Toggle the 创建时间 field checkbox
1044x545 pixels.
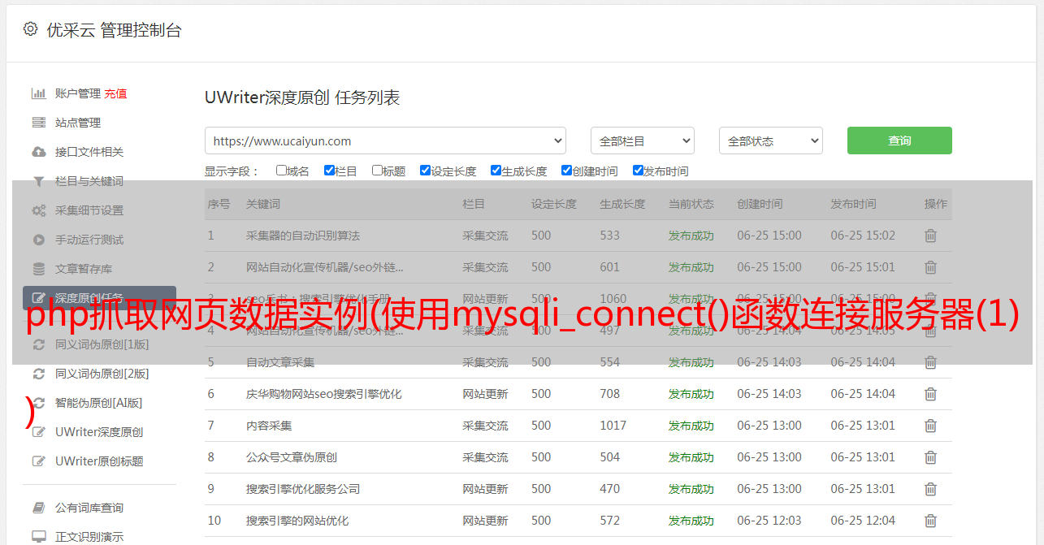point(566,171)
